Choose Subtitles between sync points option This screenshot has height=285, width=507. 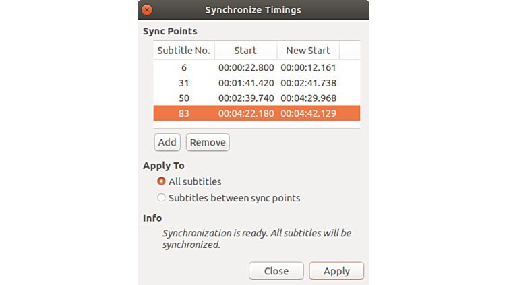click(x=161, y=198)
